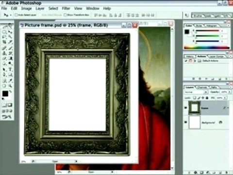Open the Layer menu
233x175 pixels.
[40, 8]
